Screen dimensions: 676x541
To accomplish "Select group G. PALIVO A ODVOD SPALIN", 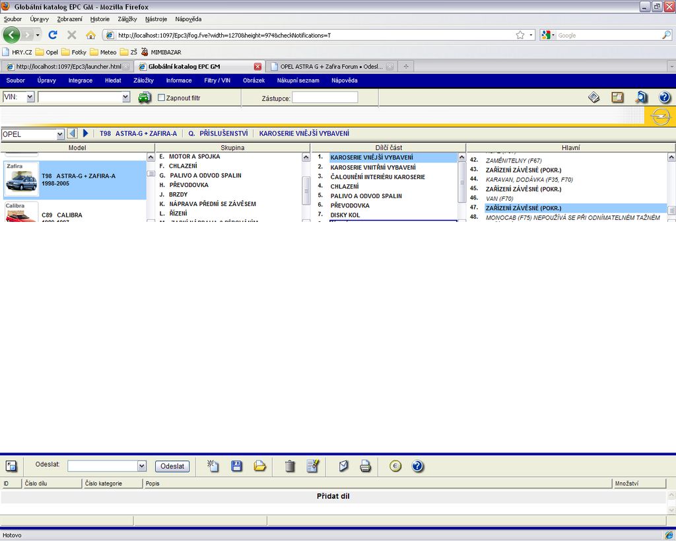I will click(x=200, y=176).
